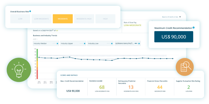Select the LOW risk level option
This screenshot has height=104, width=209.
(x=20, y=19)
